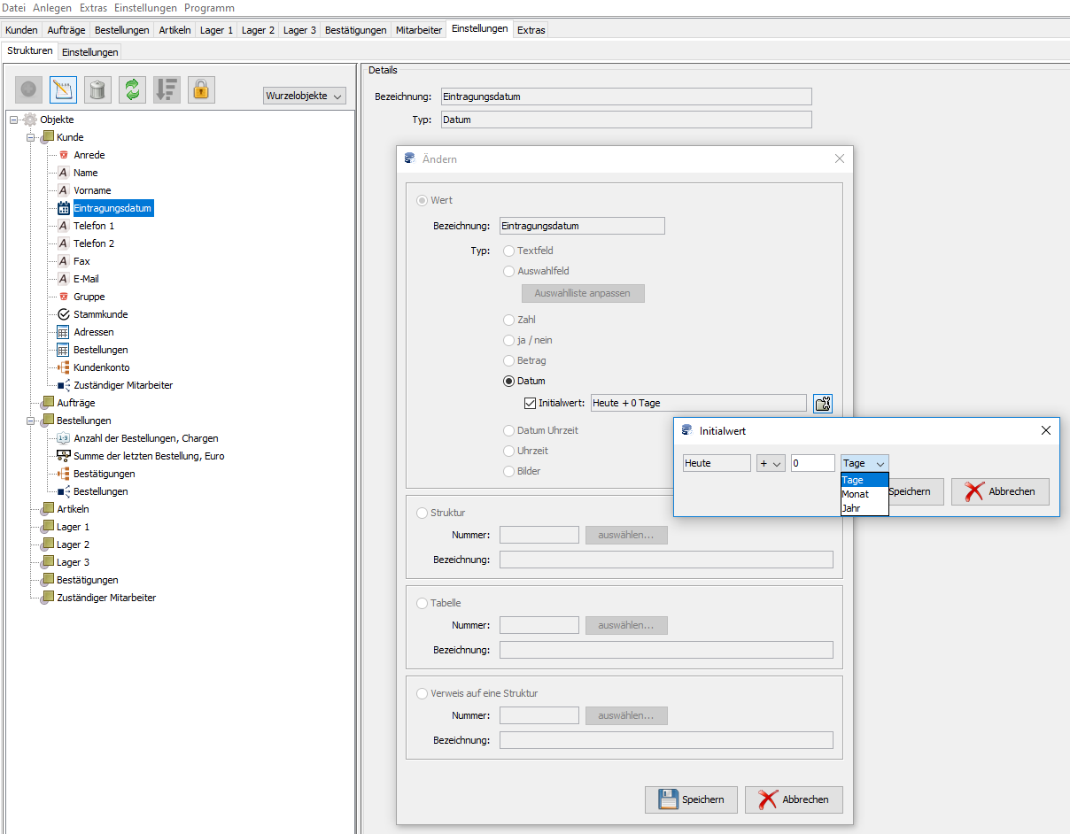The width and height of the screenshot is (1070, 834).
Task: Select the Datum Uhrzeit radio button
Action: (x=509, y=430)
